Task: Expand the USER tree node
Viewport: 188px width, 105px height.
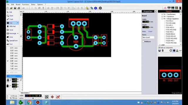Action: (160, 45)
